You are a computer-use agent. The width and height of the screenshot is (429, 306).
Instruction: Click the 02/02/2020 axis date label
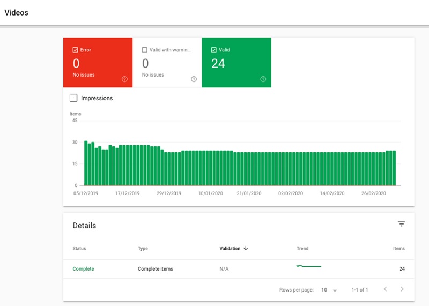tap(291, 193)
